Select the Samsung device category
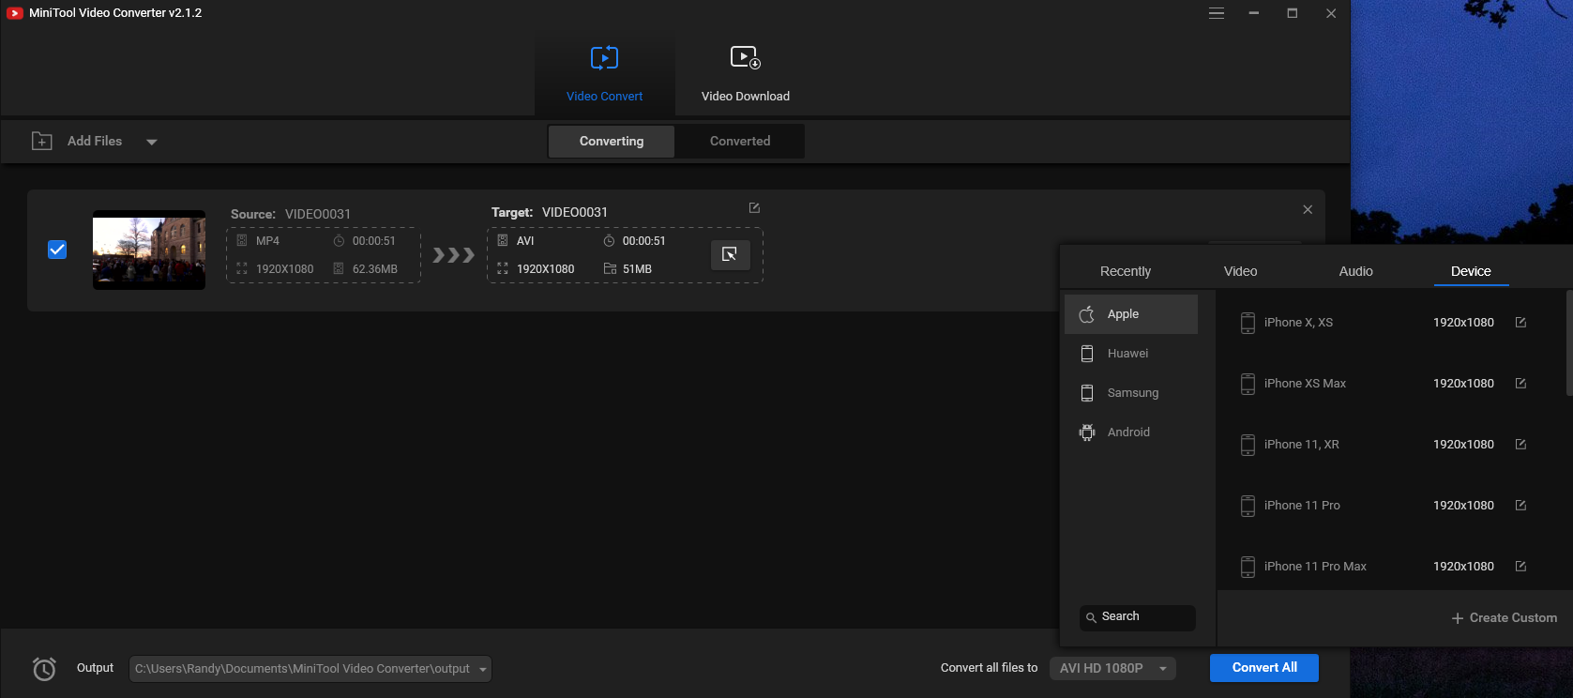This screenshot has width=1573, height=698. pyautogui.click(x=1131, y=393)
